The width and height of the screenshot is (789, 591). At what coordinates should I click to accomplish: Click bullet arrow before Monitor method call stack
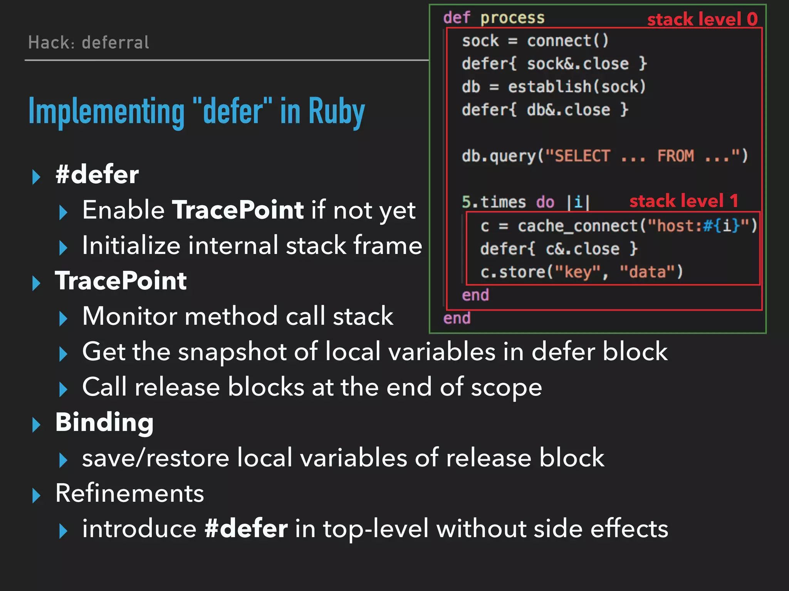63,319
